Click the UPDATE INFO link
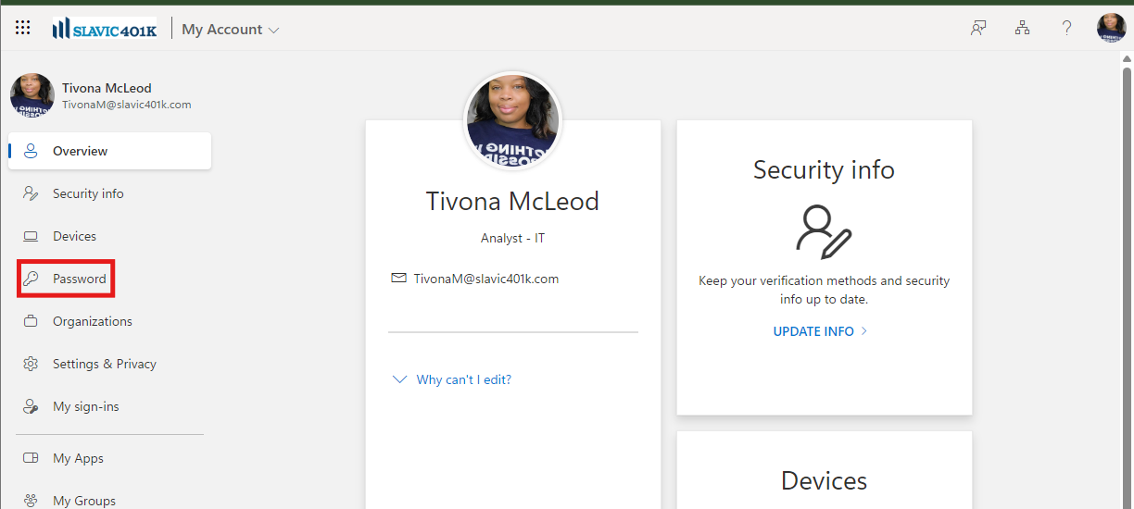 (x=813, y=331)
